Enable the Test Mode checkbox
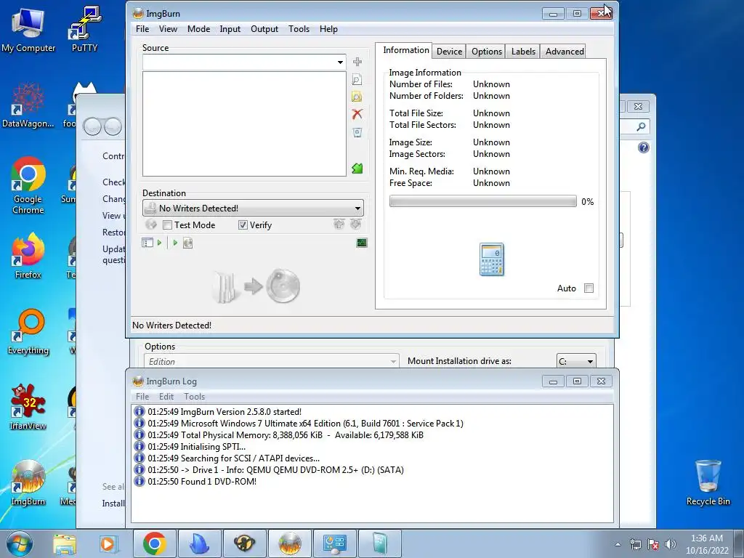744x558 pixels. [167, 225]
